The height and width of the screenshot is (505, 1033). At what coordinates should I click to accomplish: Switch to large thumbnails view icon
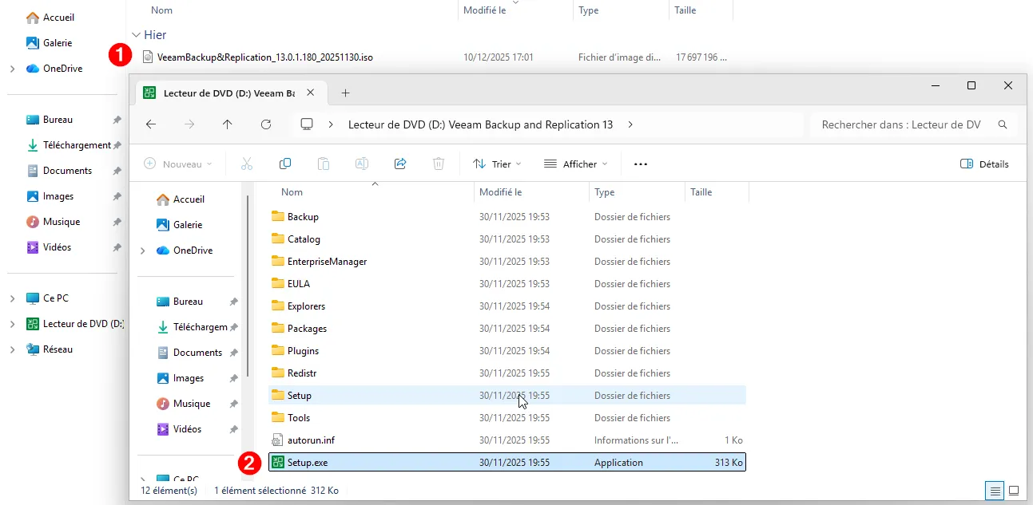(1014, 491)
